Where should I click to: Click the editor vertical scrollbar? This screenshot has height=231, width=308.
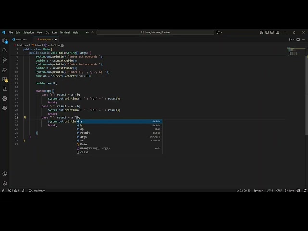(x=307, y=95)
